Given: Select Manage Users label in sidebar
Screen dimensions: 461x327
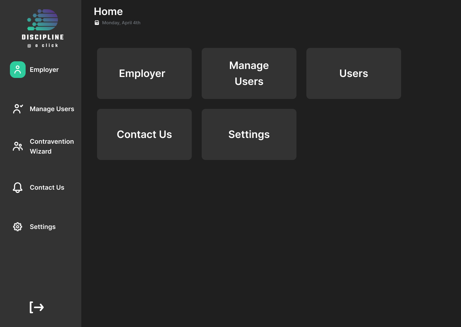Looking at the screenshot, I should (x=52, y=109).
